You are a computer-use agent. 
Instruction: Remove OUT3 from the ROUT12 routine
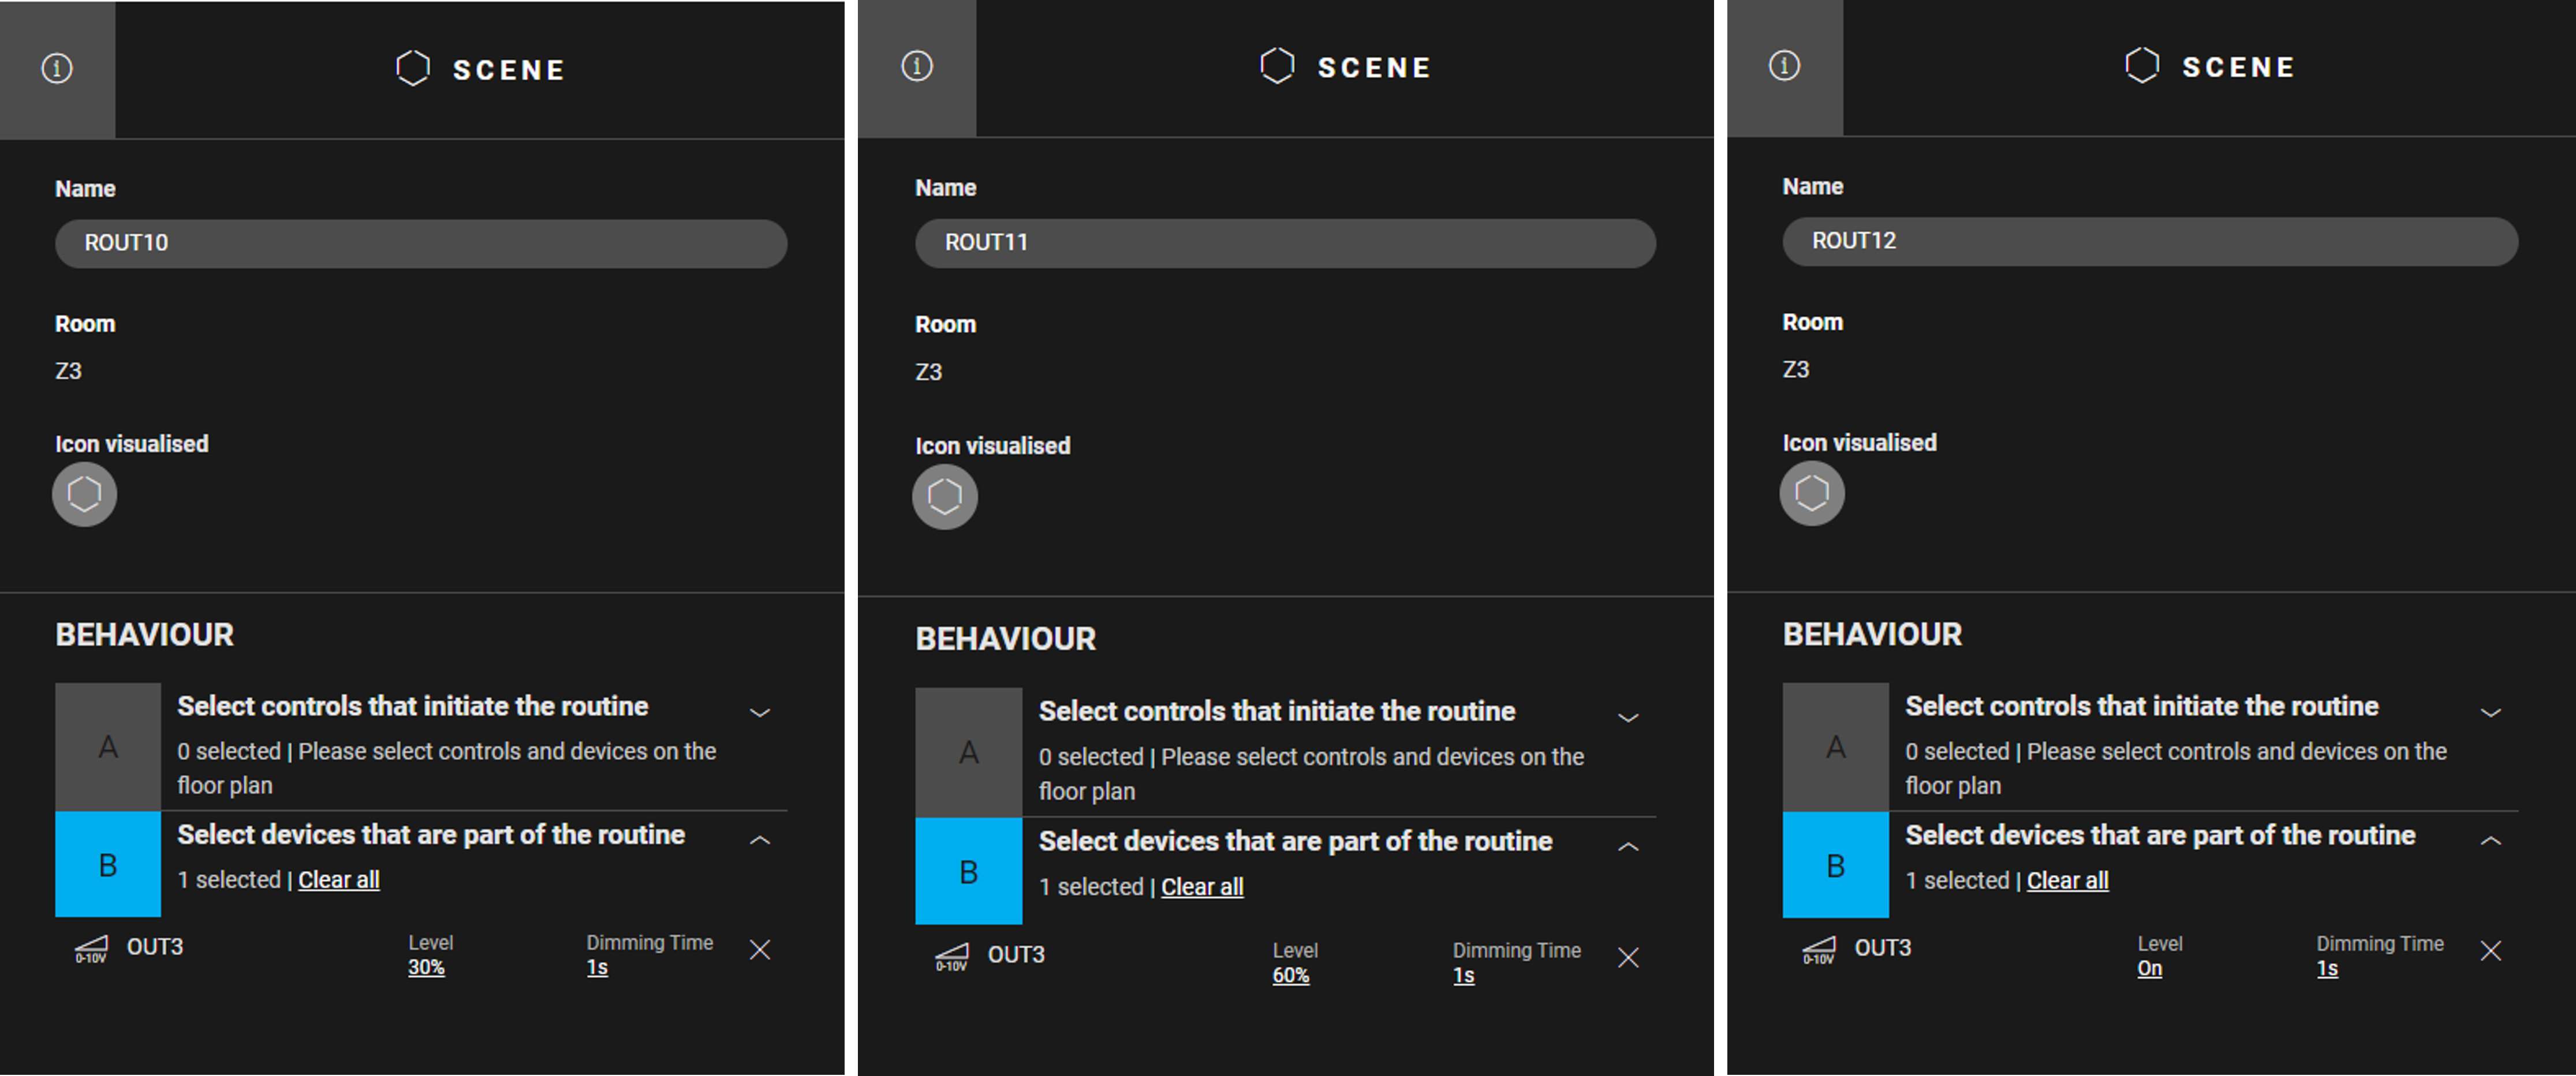(x=2490, y=950)
